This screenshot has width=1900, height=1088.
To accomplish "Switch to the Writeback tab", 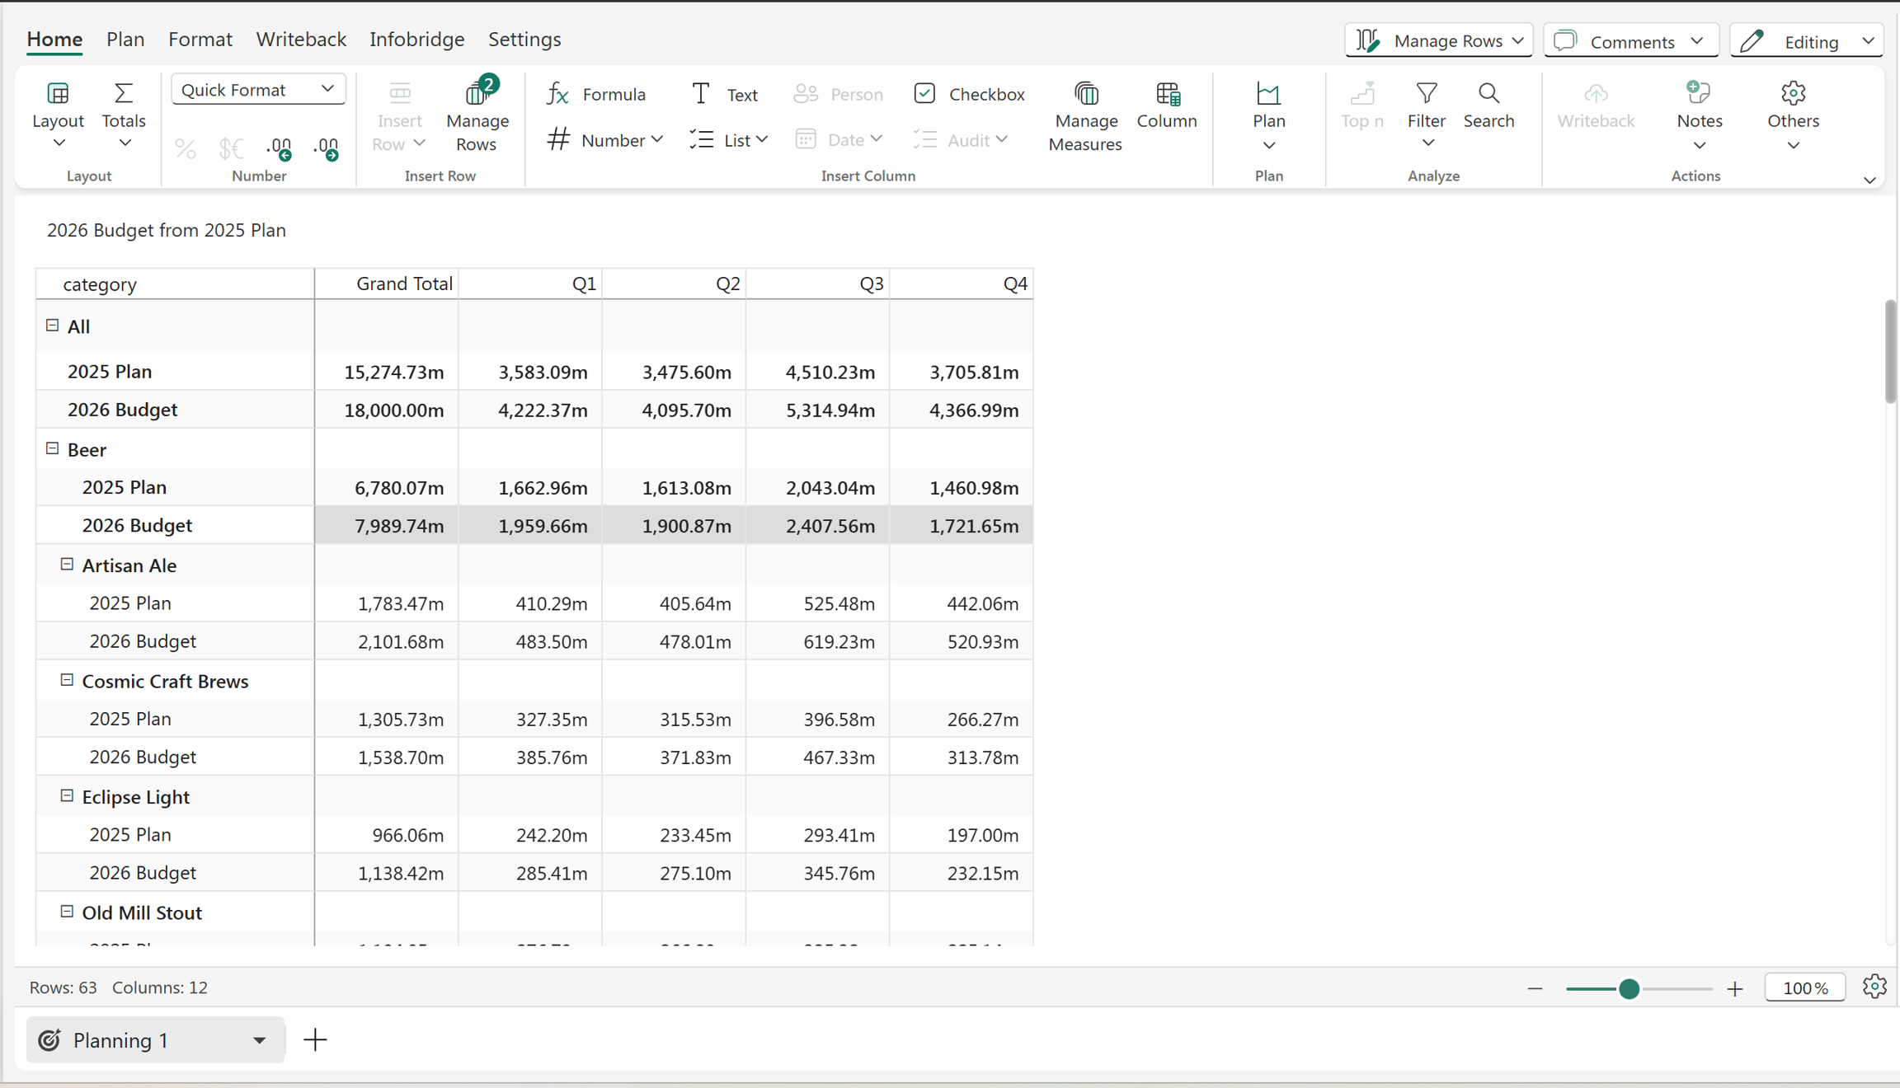I will 301,39.
